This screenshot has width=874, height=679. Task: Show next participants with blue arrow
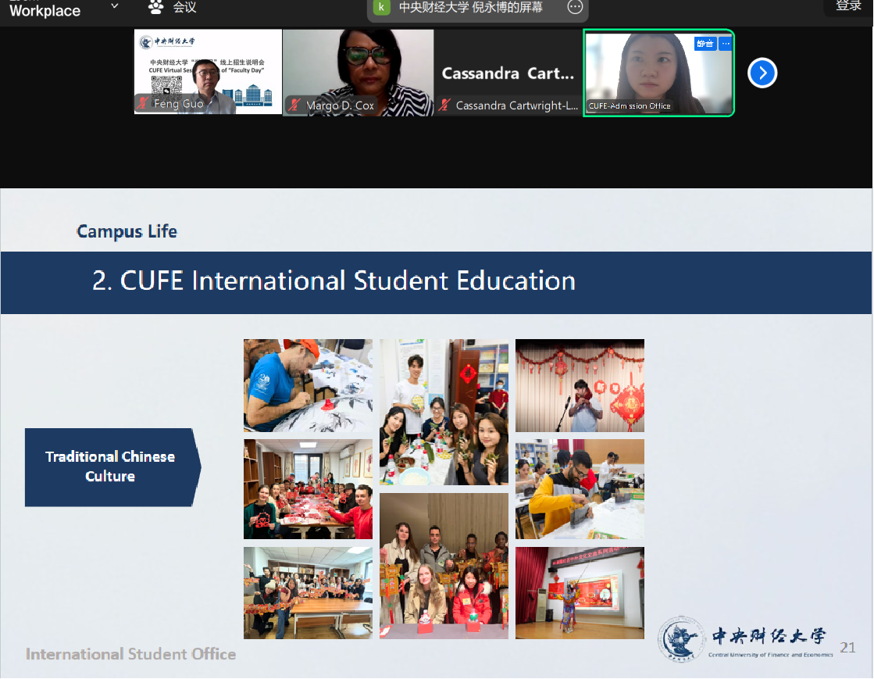[762, 73]
